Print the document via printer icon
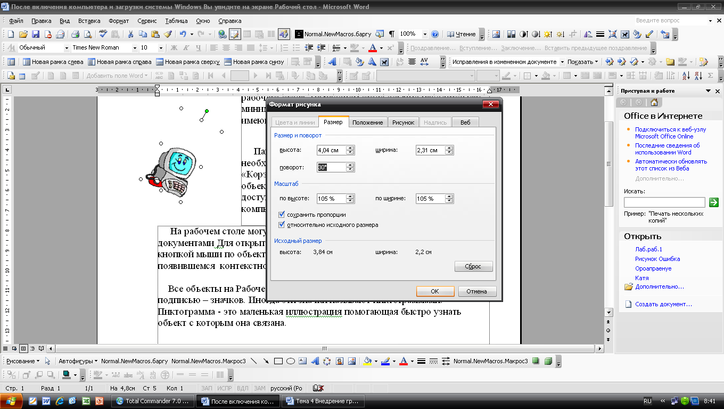The width and height of the screenshot is (724, 409). pos(75,34)
